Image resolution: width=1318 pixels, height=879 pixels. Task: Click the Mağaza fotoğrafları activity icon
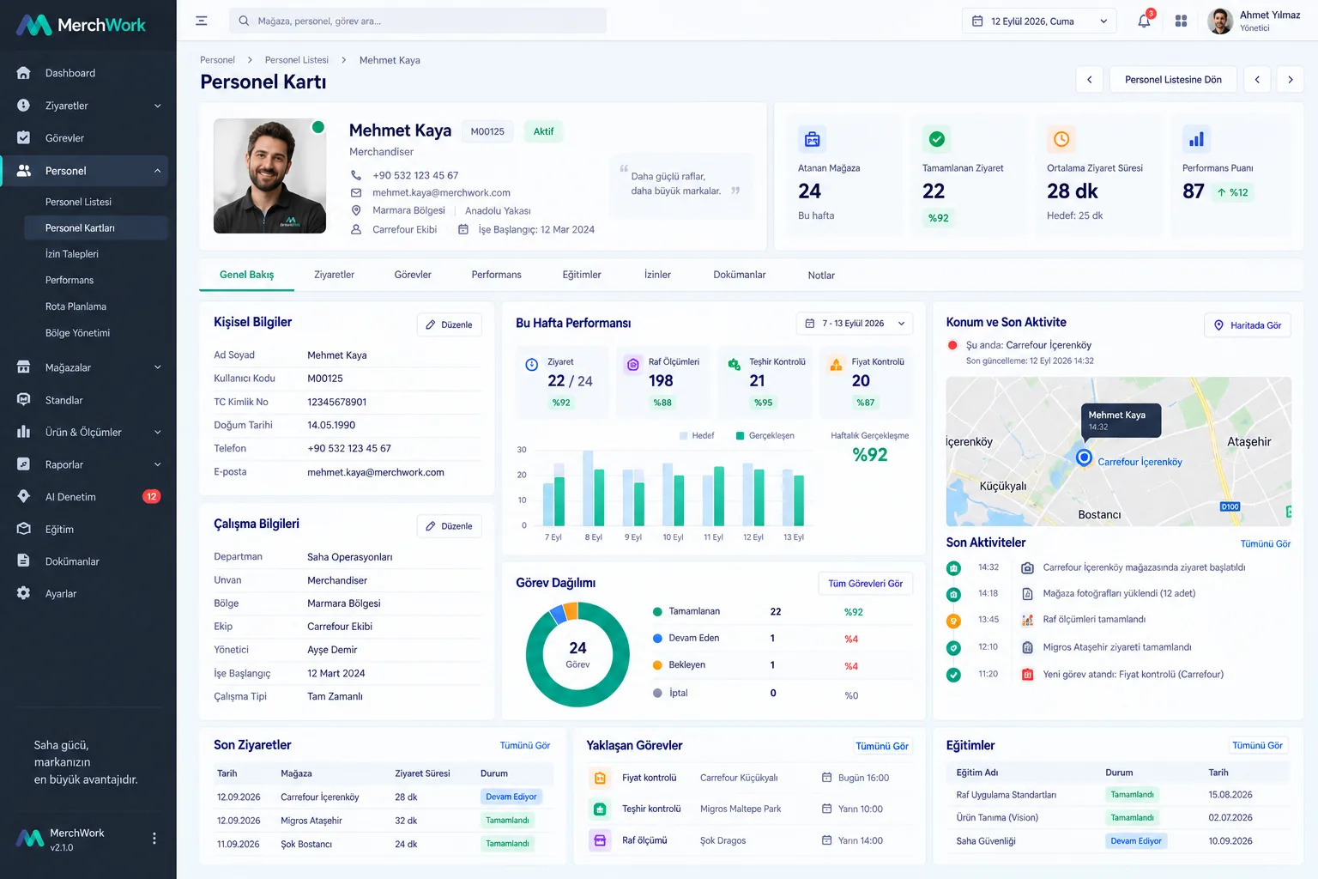pos(1027,593)
